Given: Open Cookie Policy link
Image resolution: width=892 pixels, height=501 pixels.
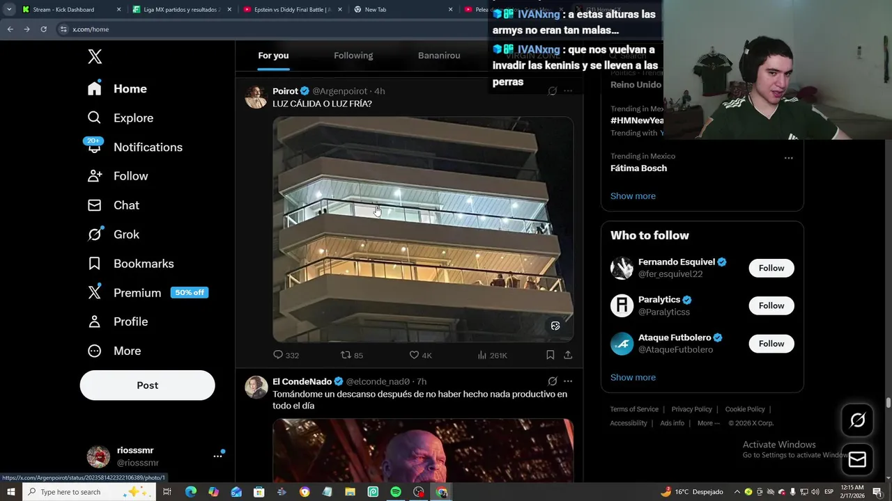Looking at the screenshot, I should click(x=745, y=409).
